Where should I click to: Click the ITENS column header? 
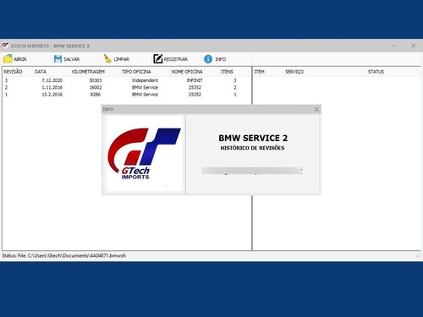pyautogui.click(x=227, y=72)
